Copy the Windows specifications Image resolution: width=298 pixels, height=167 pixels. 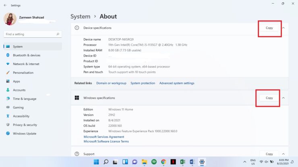coord(269,98)
